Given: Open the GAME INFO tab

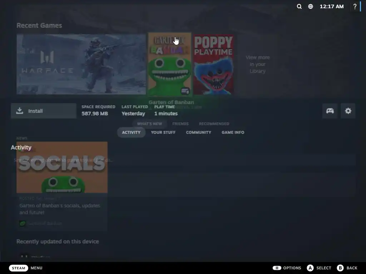Looking at the screenshot, I should pyautogui.click(x=233, y=132).
